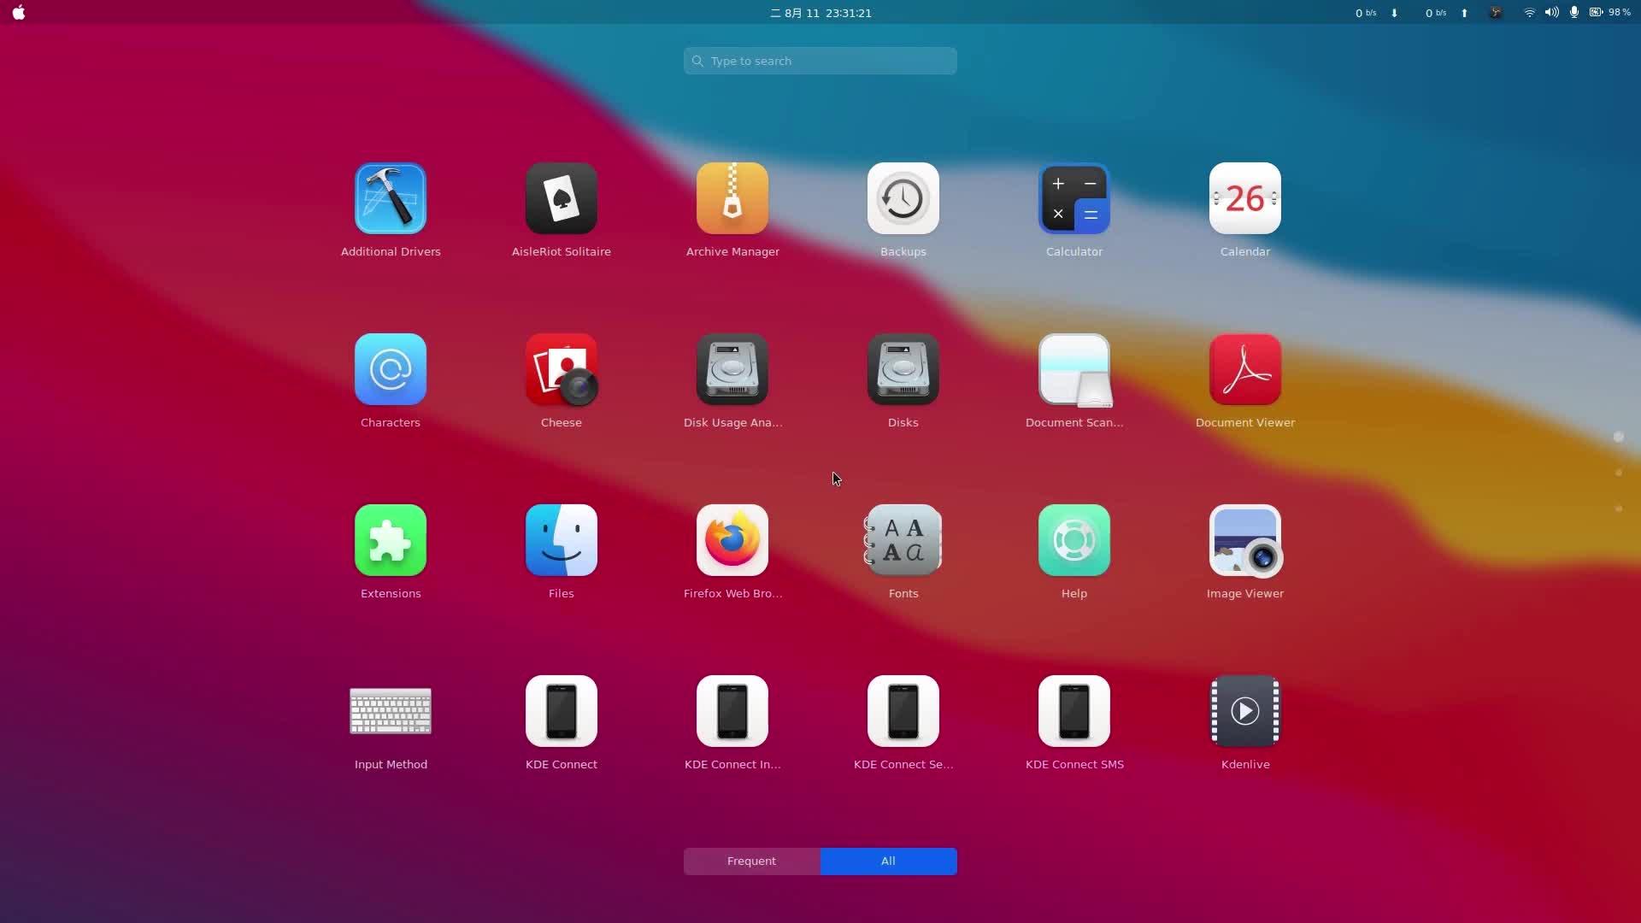Open Fonts app

pos(903,540)
